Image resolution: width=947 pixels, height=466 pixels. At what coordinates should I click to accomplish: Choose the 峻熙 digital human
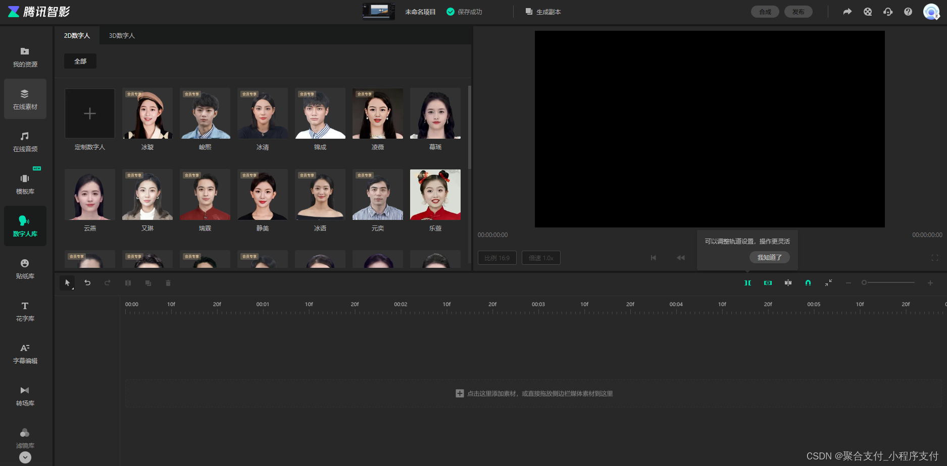click(205, 113)
